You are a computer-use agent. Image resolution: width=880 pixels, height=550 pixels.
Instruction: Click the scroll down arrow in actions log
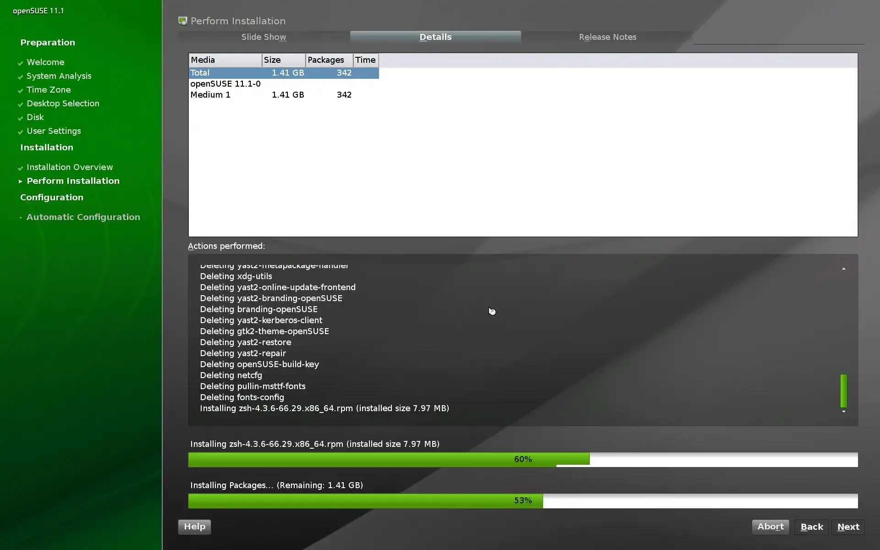coord(843,412)
